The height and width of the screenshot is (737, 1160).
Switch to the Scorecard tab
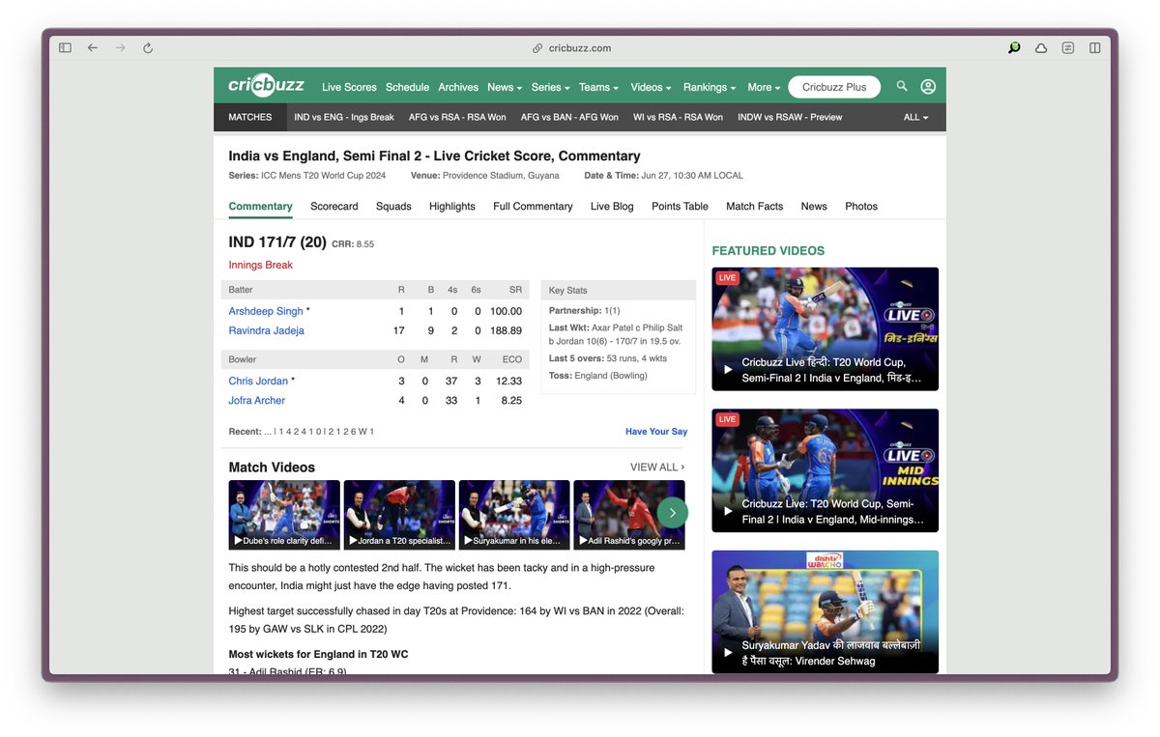[333, 206]
